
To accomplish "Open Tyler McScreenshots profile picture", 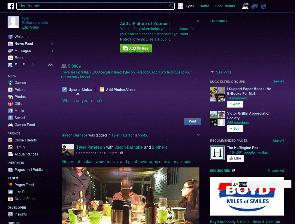I will click(13, 22).
